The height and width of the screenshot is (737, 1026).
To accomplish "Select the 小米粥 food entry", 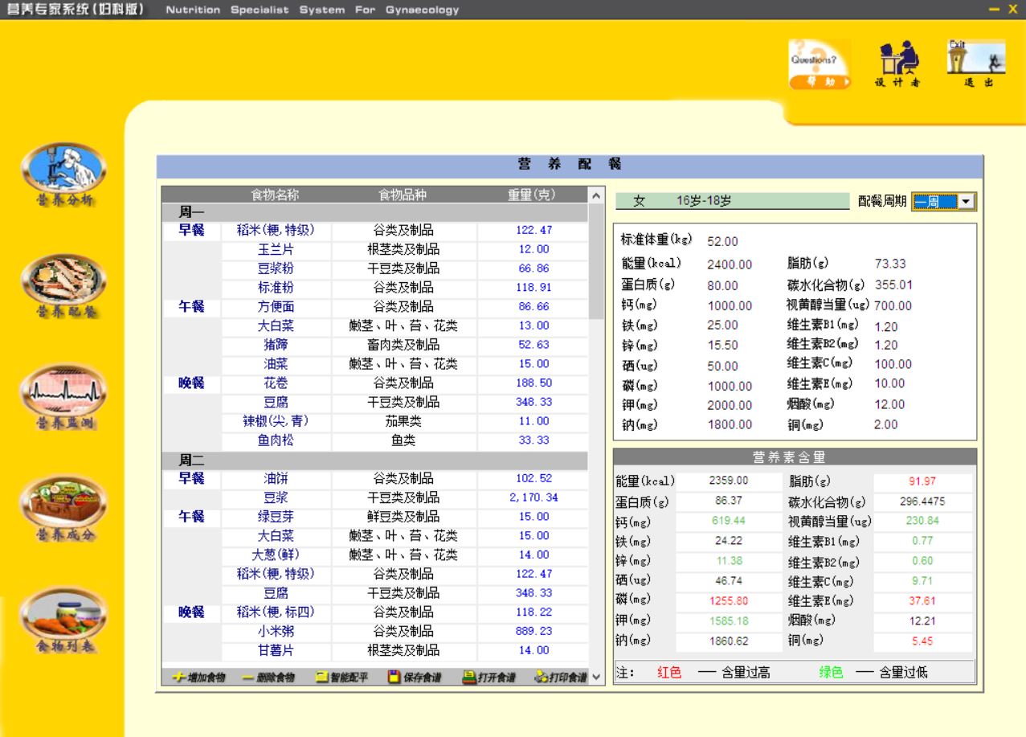I will [276, 632].
